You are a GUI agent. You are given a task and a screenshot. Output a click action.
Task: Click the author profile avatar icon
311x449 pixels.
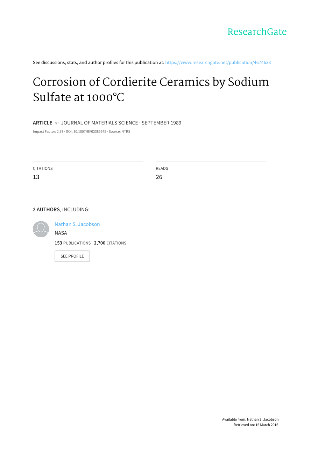click(x=41, y=229)
